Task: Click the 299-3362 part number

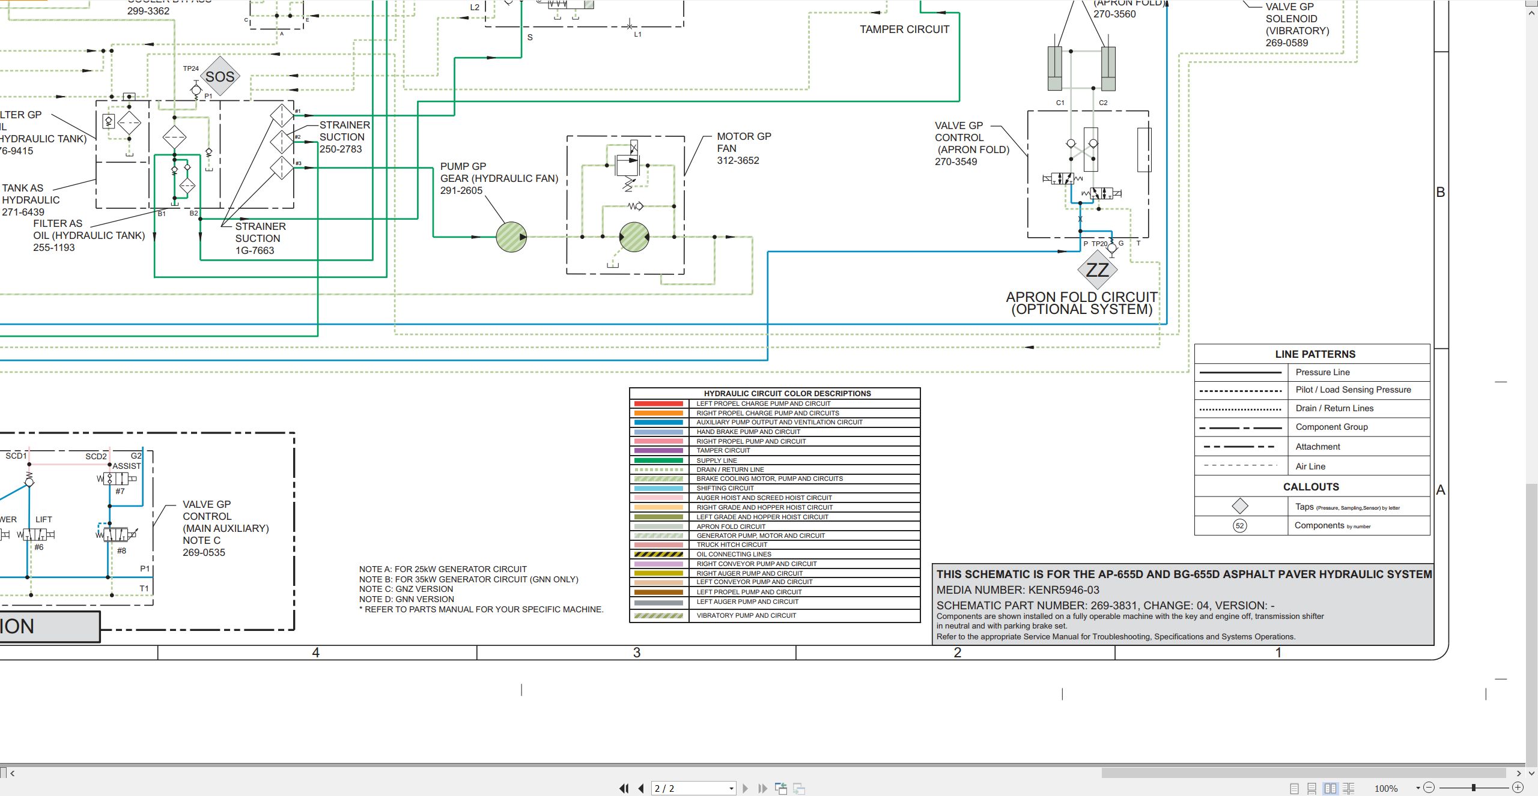Action: click(x=148, y=11)
